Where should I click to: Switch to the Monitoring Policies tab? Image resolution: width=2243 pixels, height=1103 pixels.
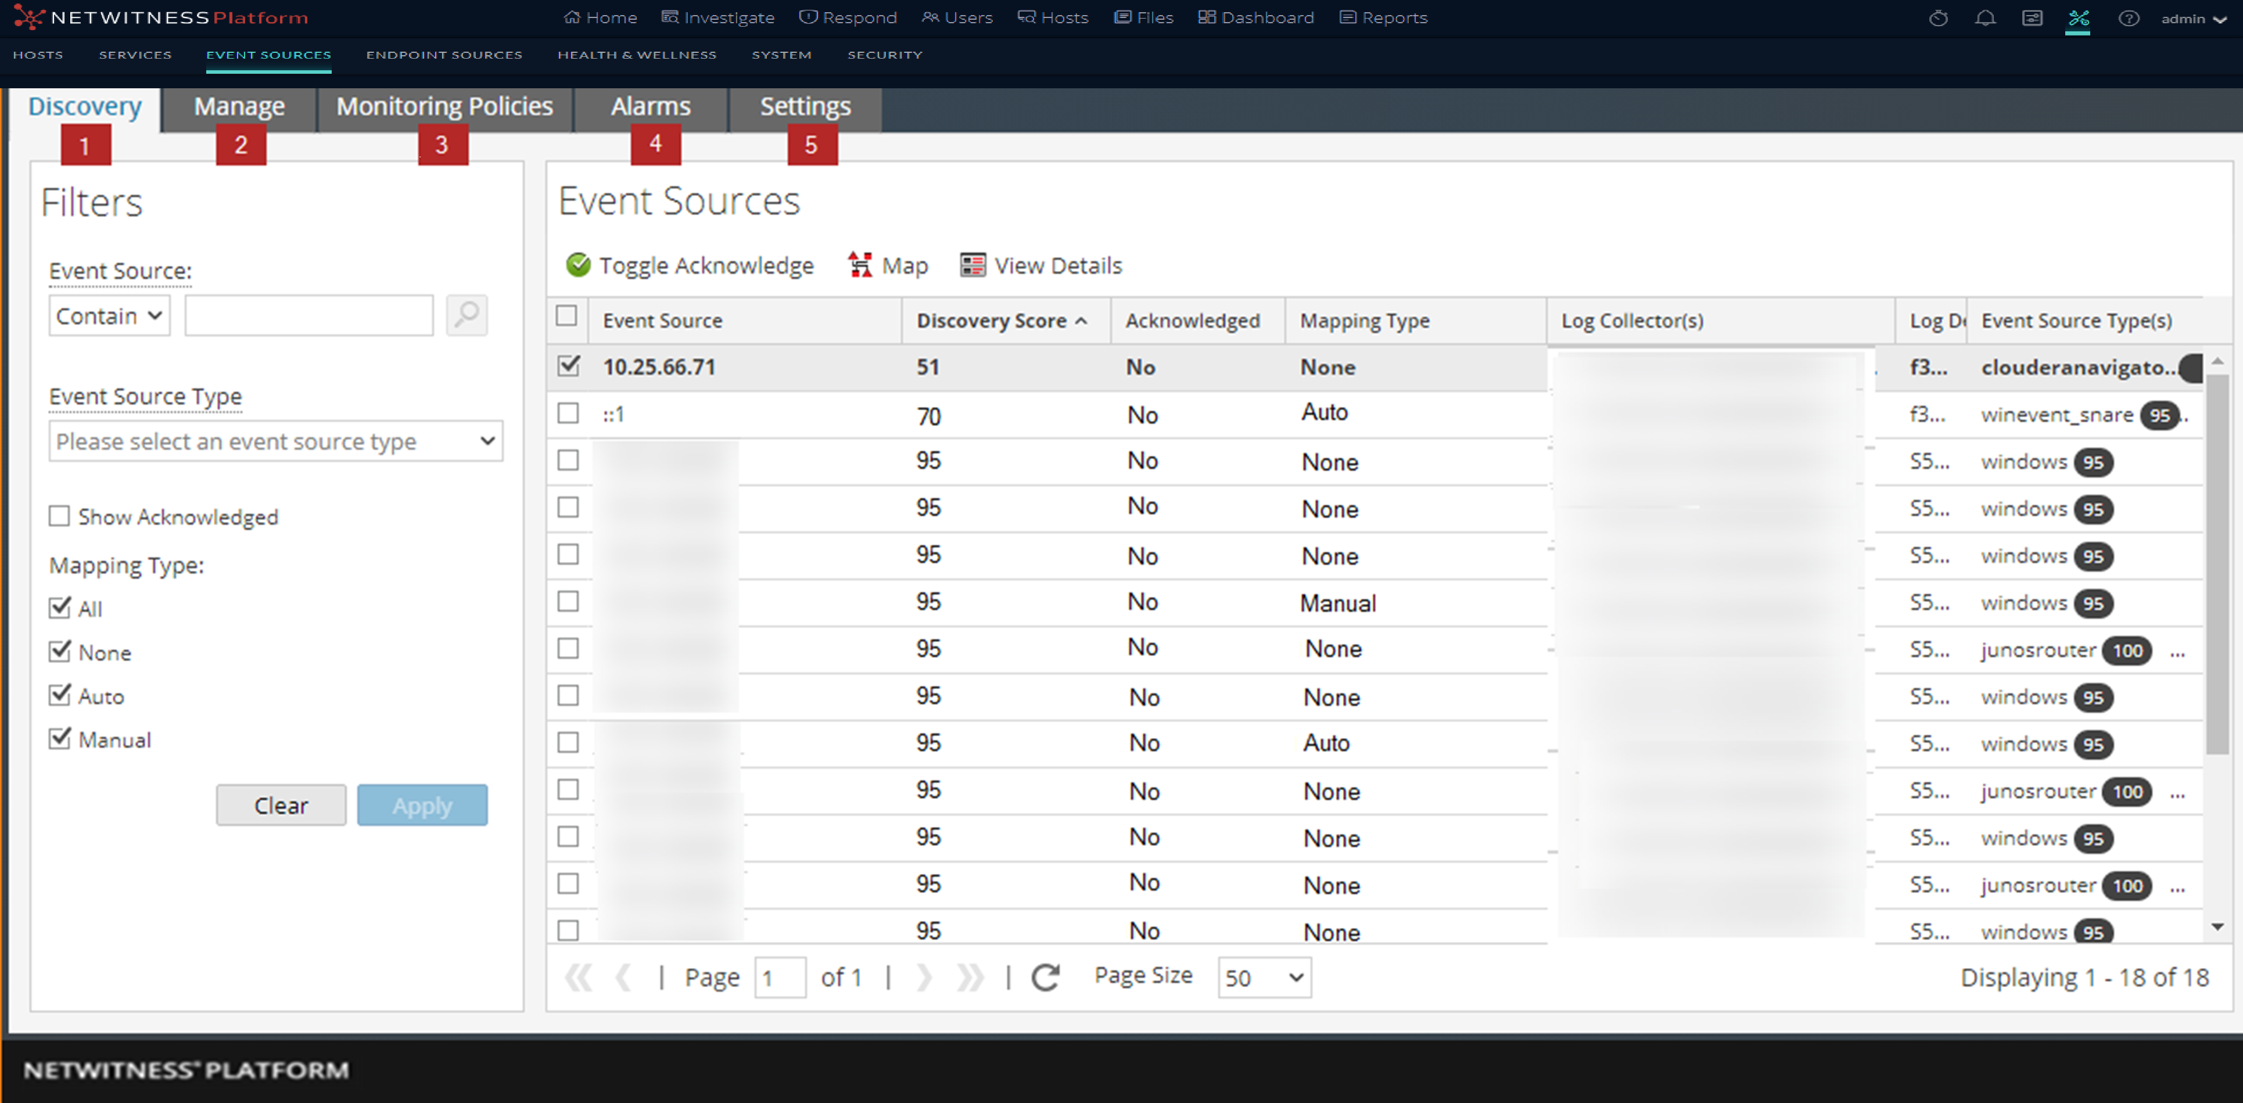[x=444, y=106]
